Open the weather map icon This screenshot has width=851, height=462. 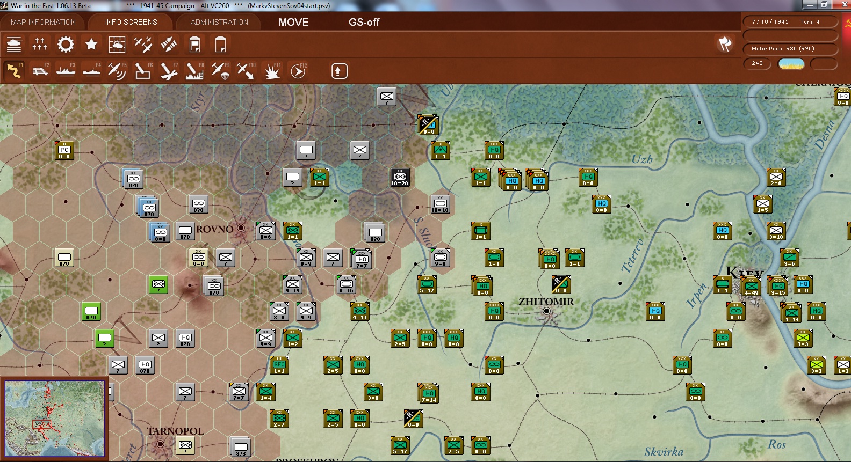117,44
